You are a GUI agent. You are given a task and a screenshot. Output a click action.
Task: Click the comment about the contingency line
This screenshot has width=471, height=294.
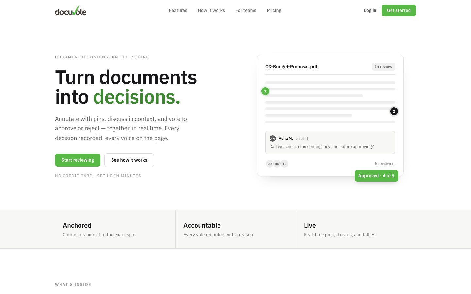(x=322, y=147)
